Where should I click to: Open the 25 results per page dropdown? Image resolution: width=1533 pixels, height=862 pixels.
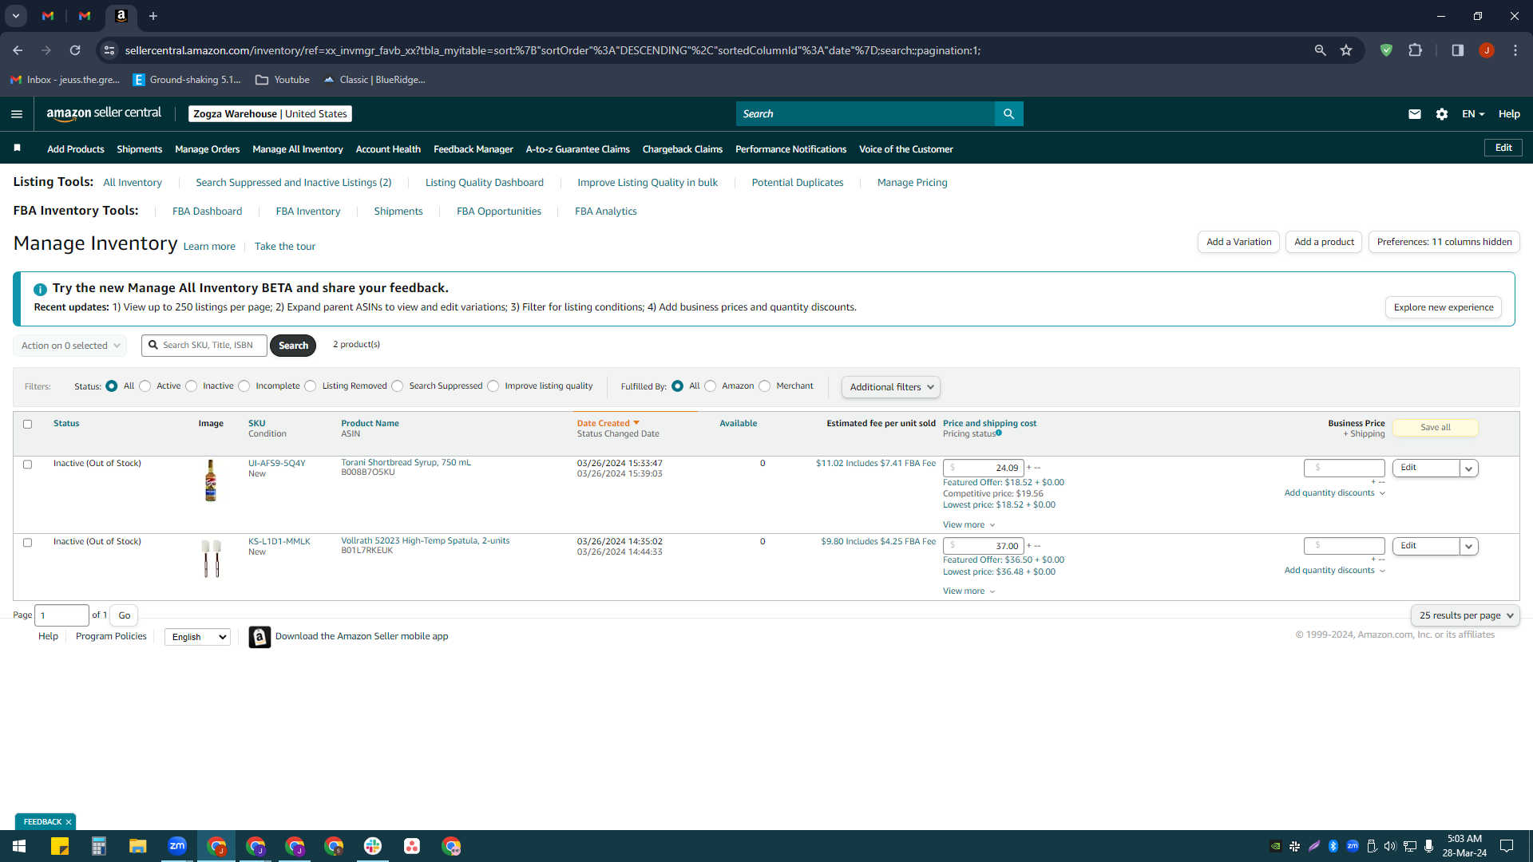click(x=1465, y=615)
